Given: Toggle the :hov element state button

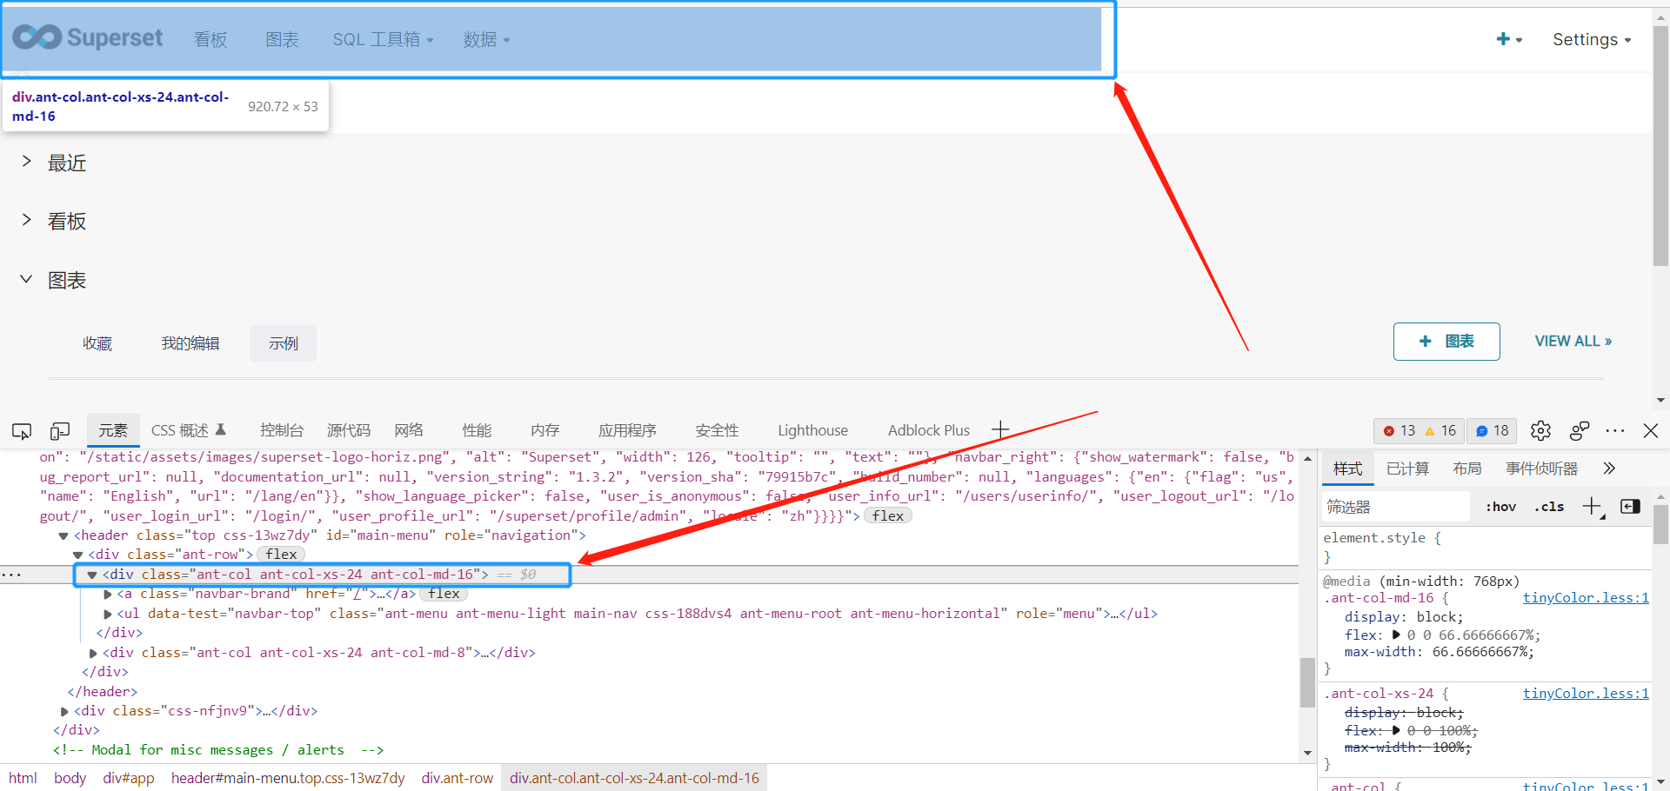Looking at the screenshot, I should (1500, 507).
